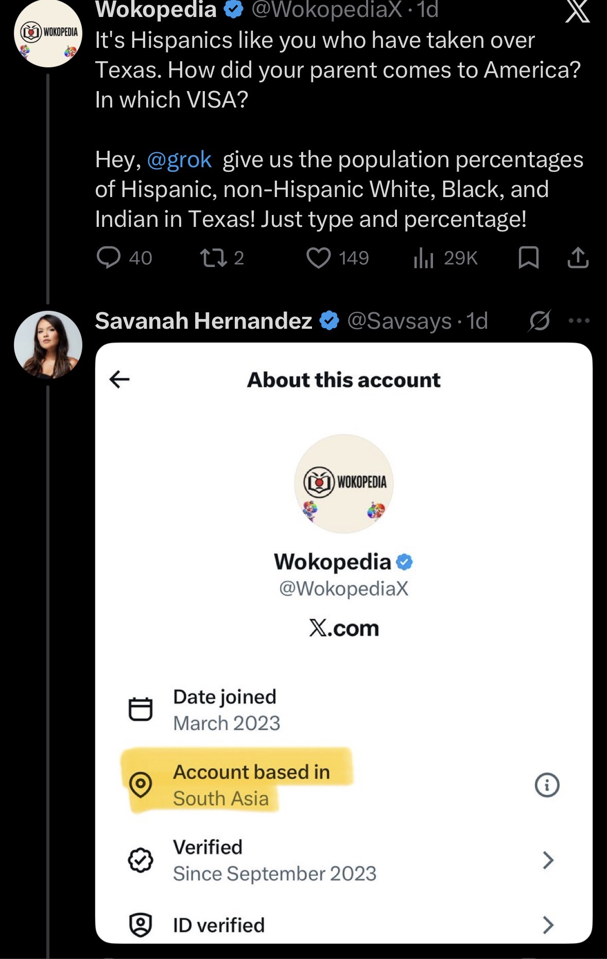
Task: Open replies on Wokopedia's post
Action: [x=124, y=258]
